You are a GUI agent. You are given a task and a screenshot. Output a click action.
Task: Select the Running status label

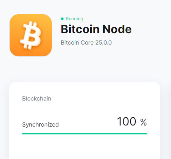coord(74,19)
